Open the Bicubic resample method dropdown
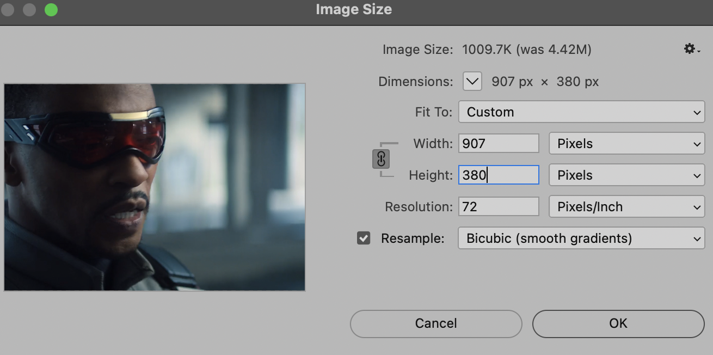The width and height of the screenshot is (713, 355). 581,238
